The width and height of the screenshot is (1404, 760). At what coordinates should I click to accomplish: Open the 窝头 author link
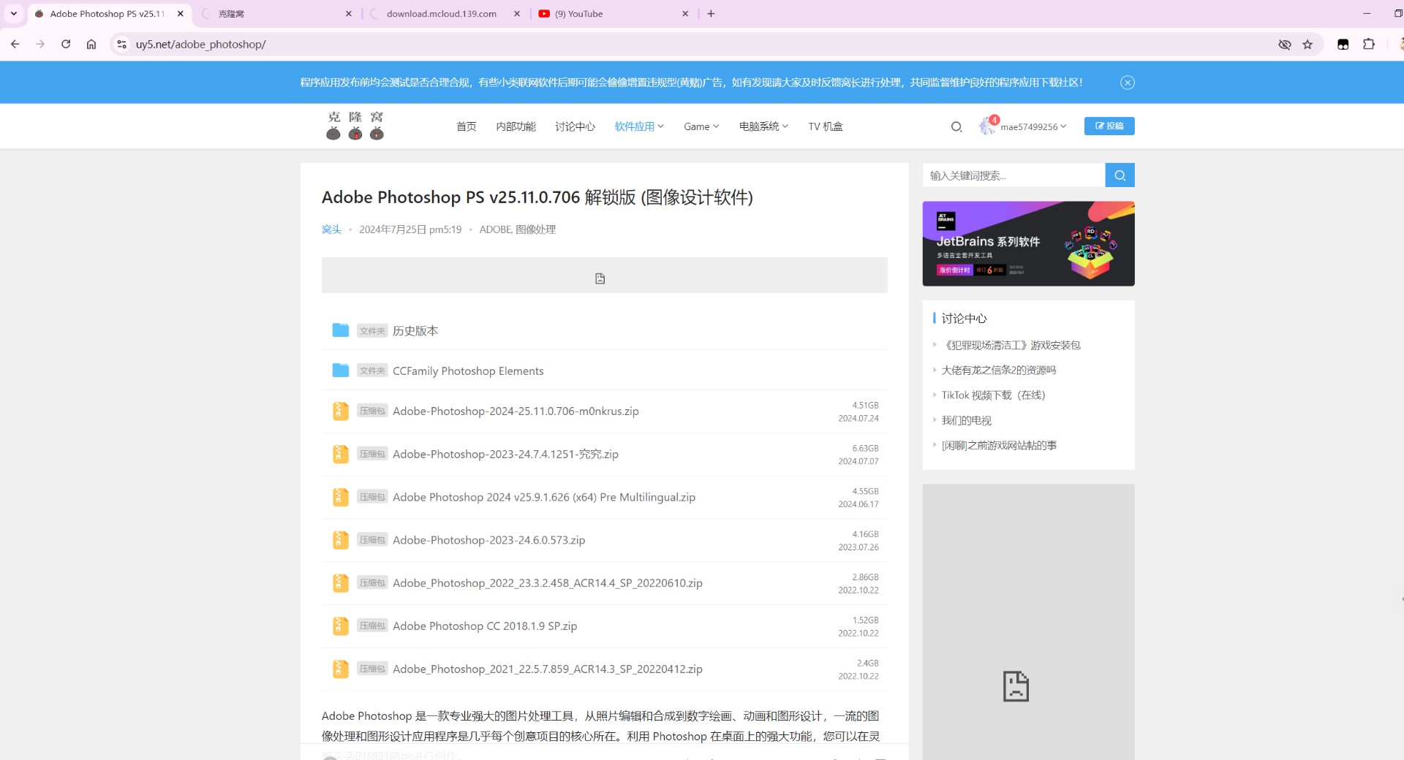331,229
